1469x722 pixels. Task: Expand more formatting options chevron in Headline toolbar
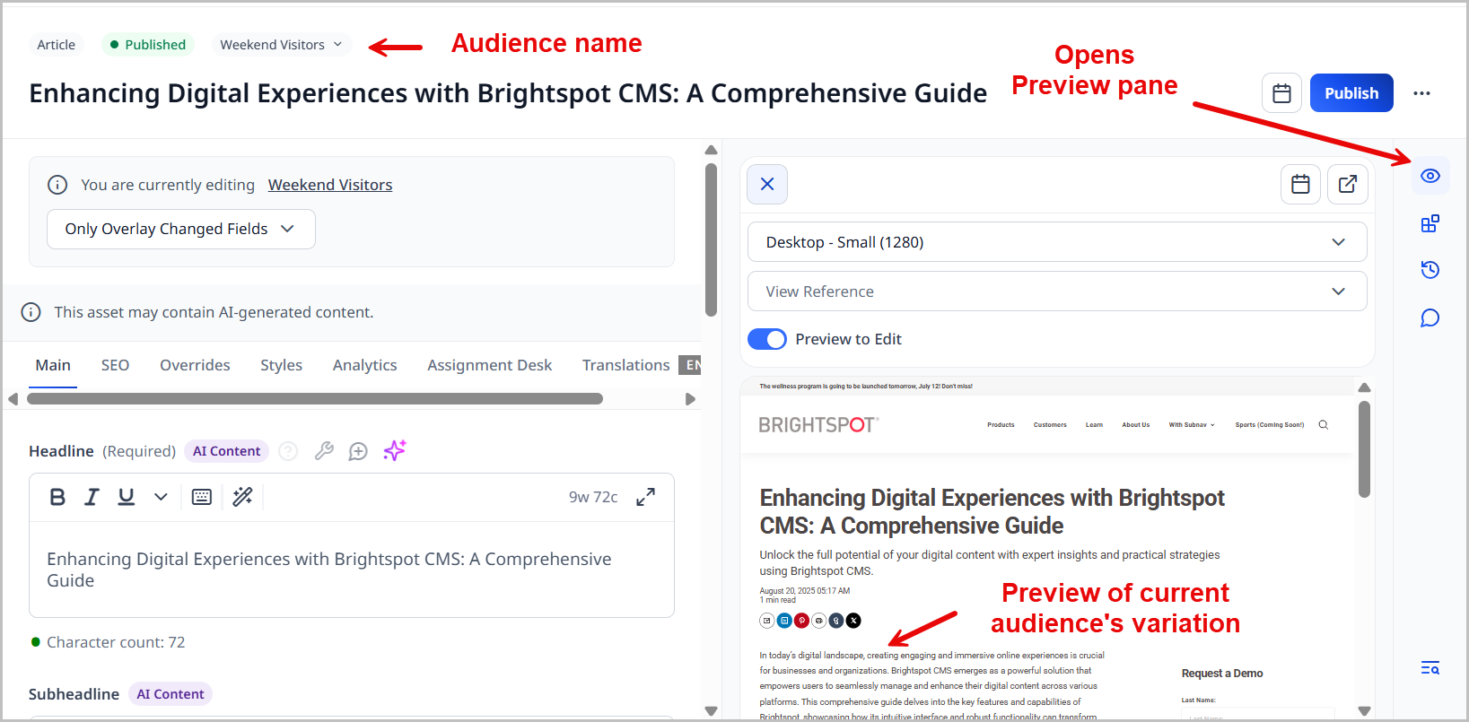click(x=161, y=497)
